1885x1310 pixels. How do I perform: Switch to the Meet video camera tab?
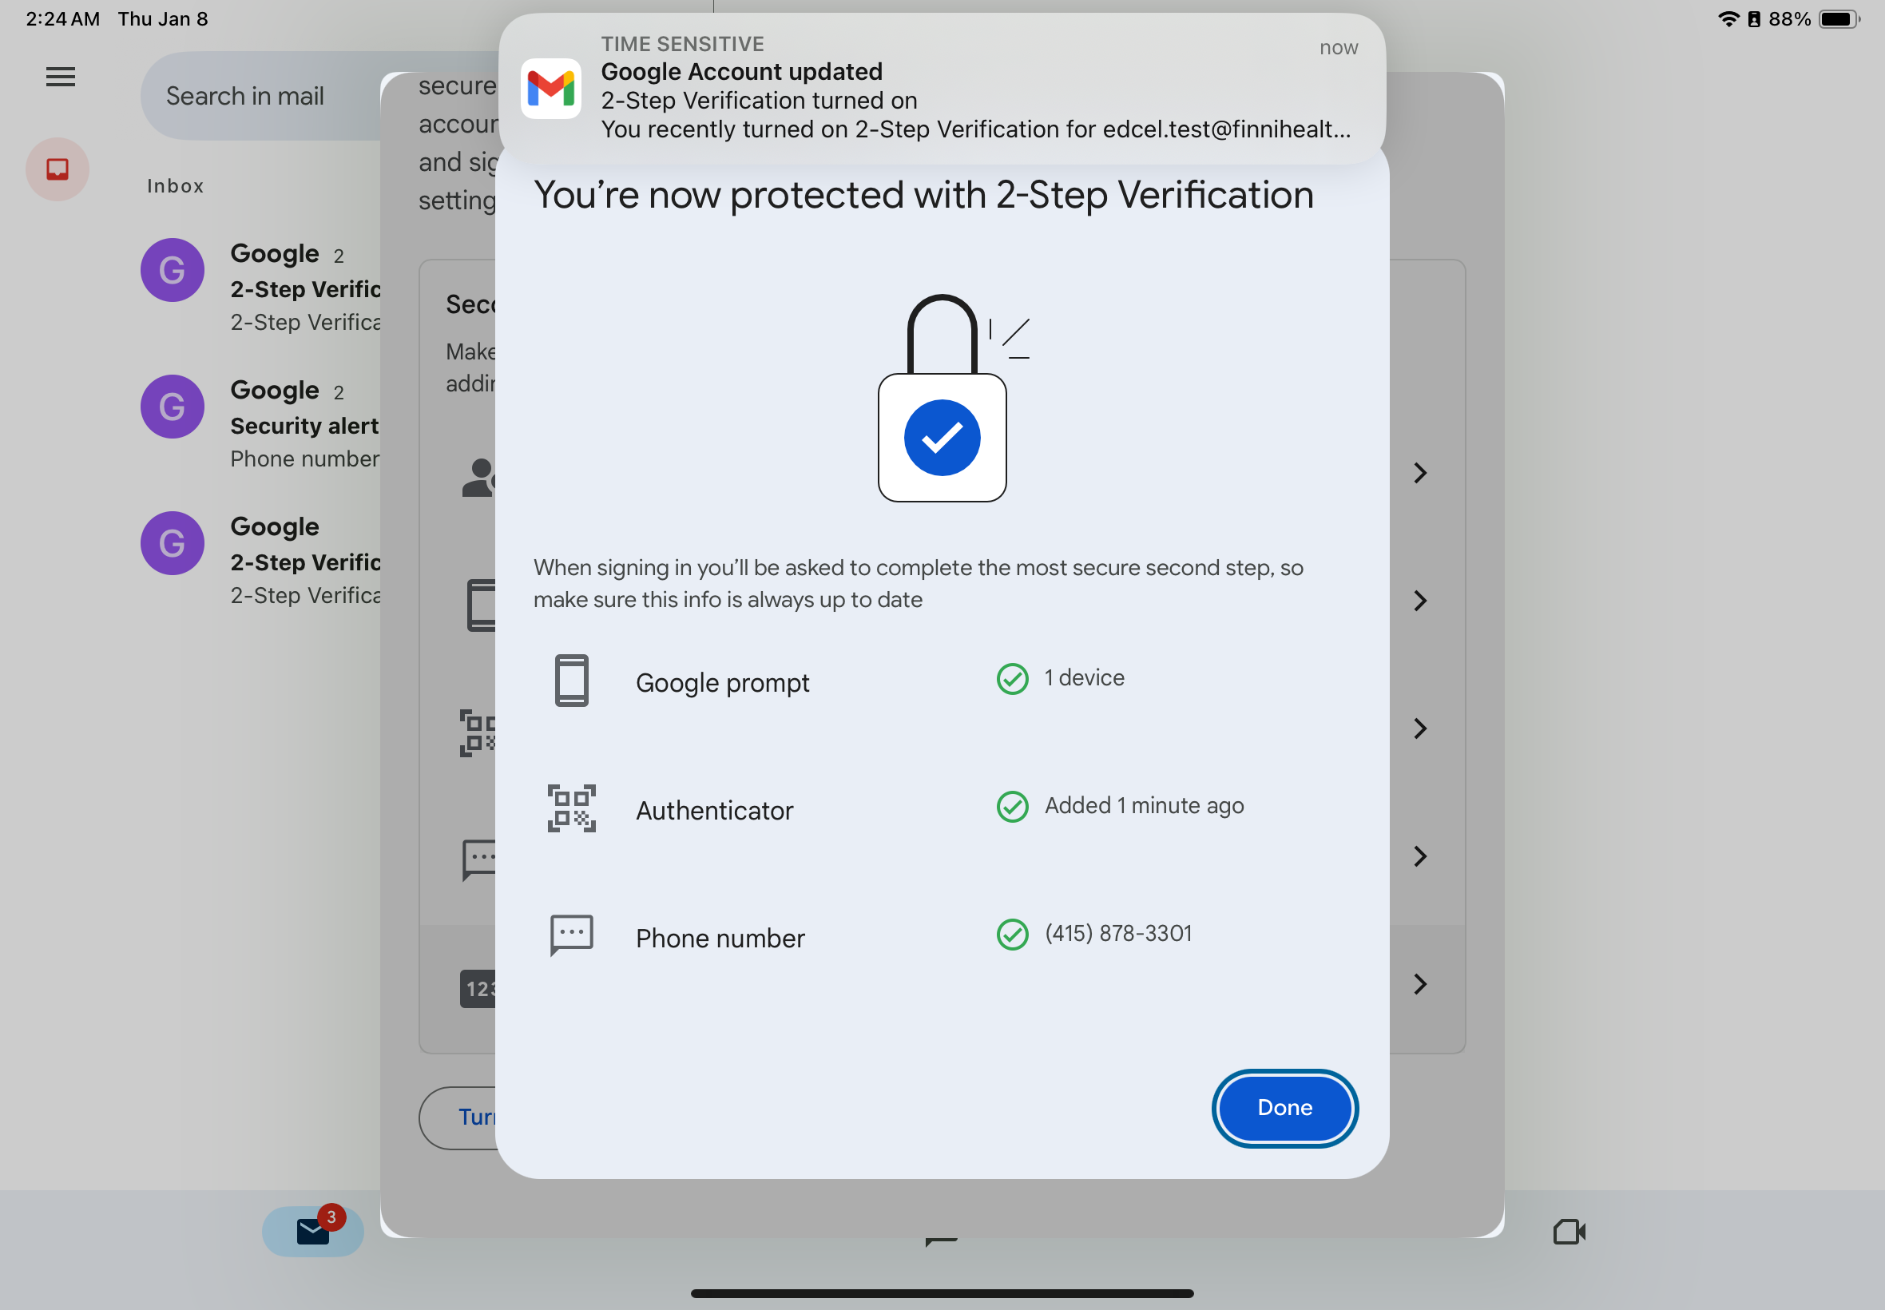pyautogui.click(x=1569, y=1231)
